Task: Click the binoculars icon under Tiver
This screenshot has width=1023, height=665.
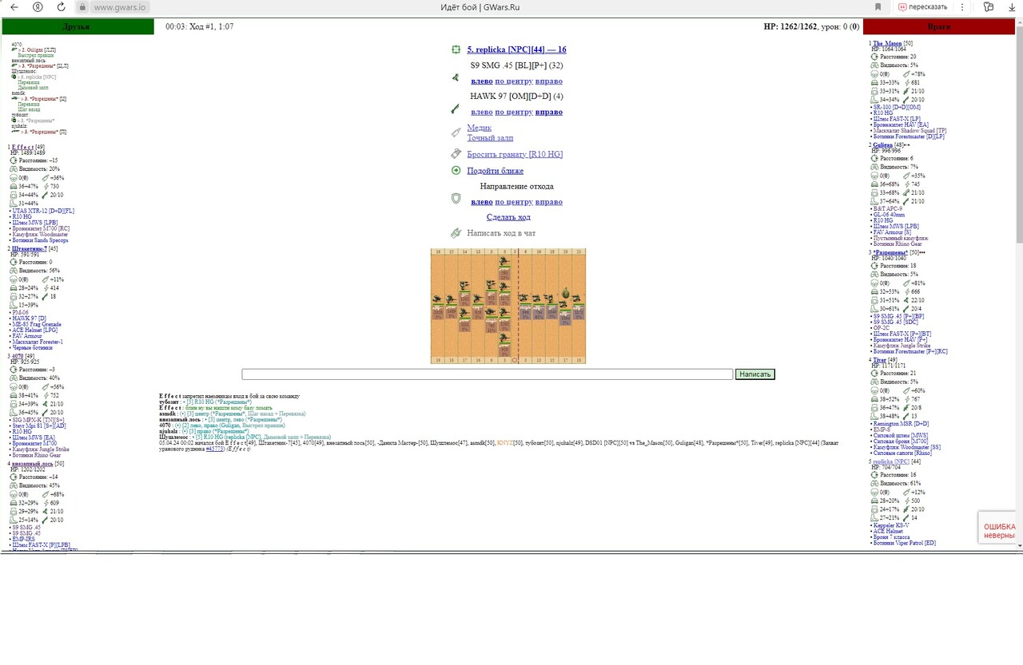Action: (x=875, y=382)
